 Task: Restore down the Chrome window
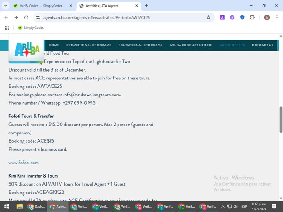pos(264,6)
